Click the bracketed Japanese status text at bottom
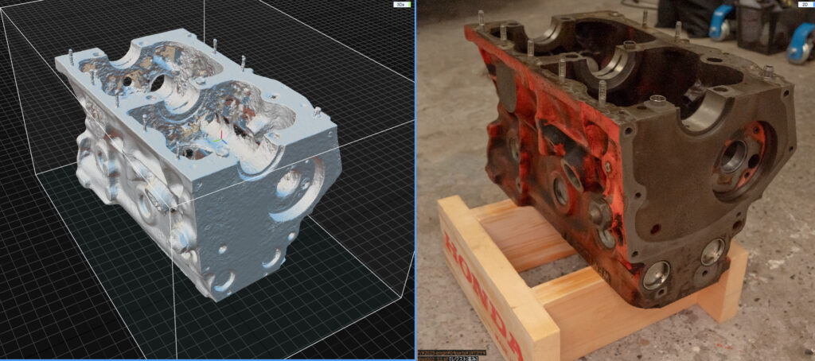The image size is (815, 361). pyautogui.click(x=465, y=358)
